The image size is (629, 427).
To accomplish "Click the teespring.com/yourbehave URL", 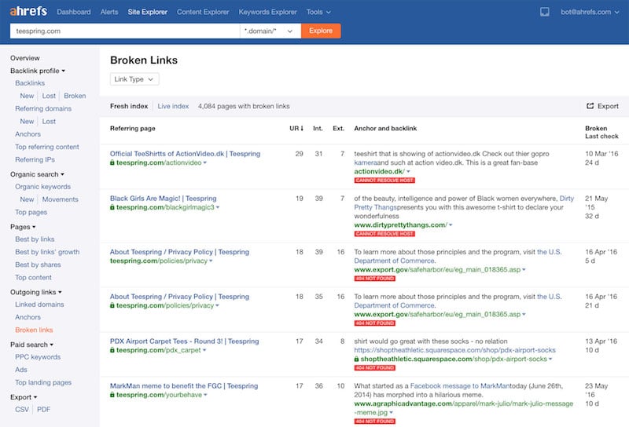I will pyautogui.click(x=160, y=395).
